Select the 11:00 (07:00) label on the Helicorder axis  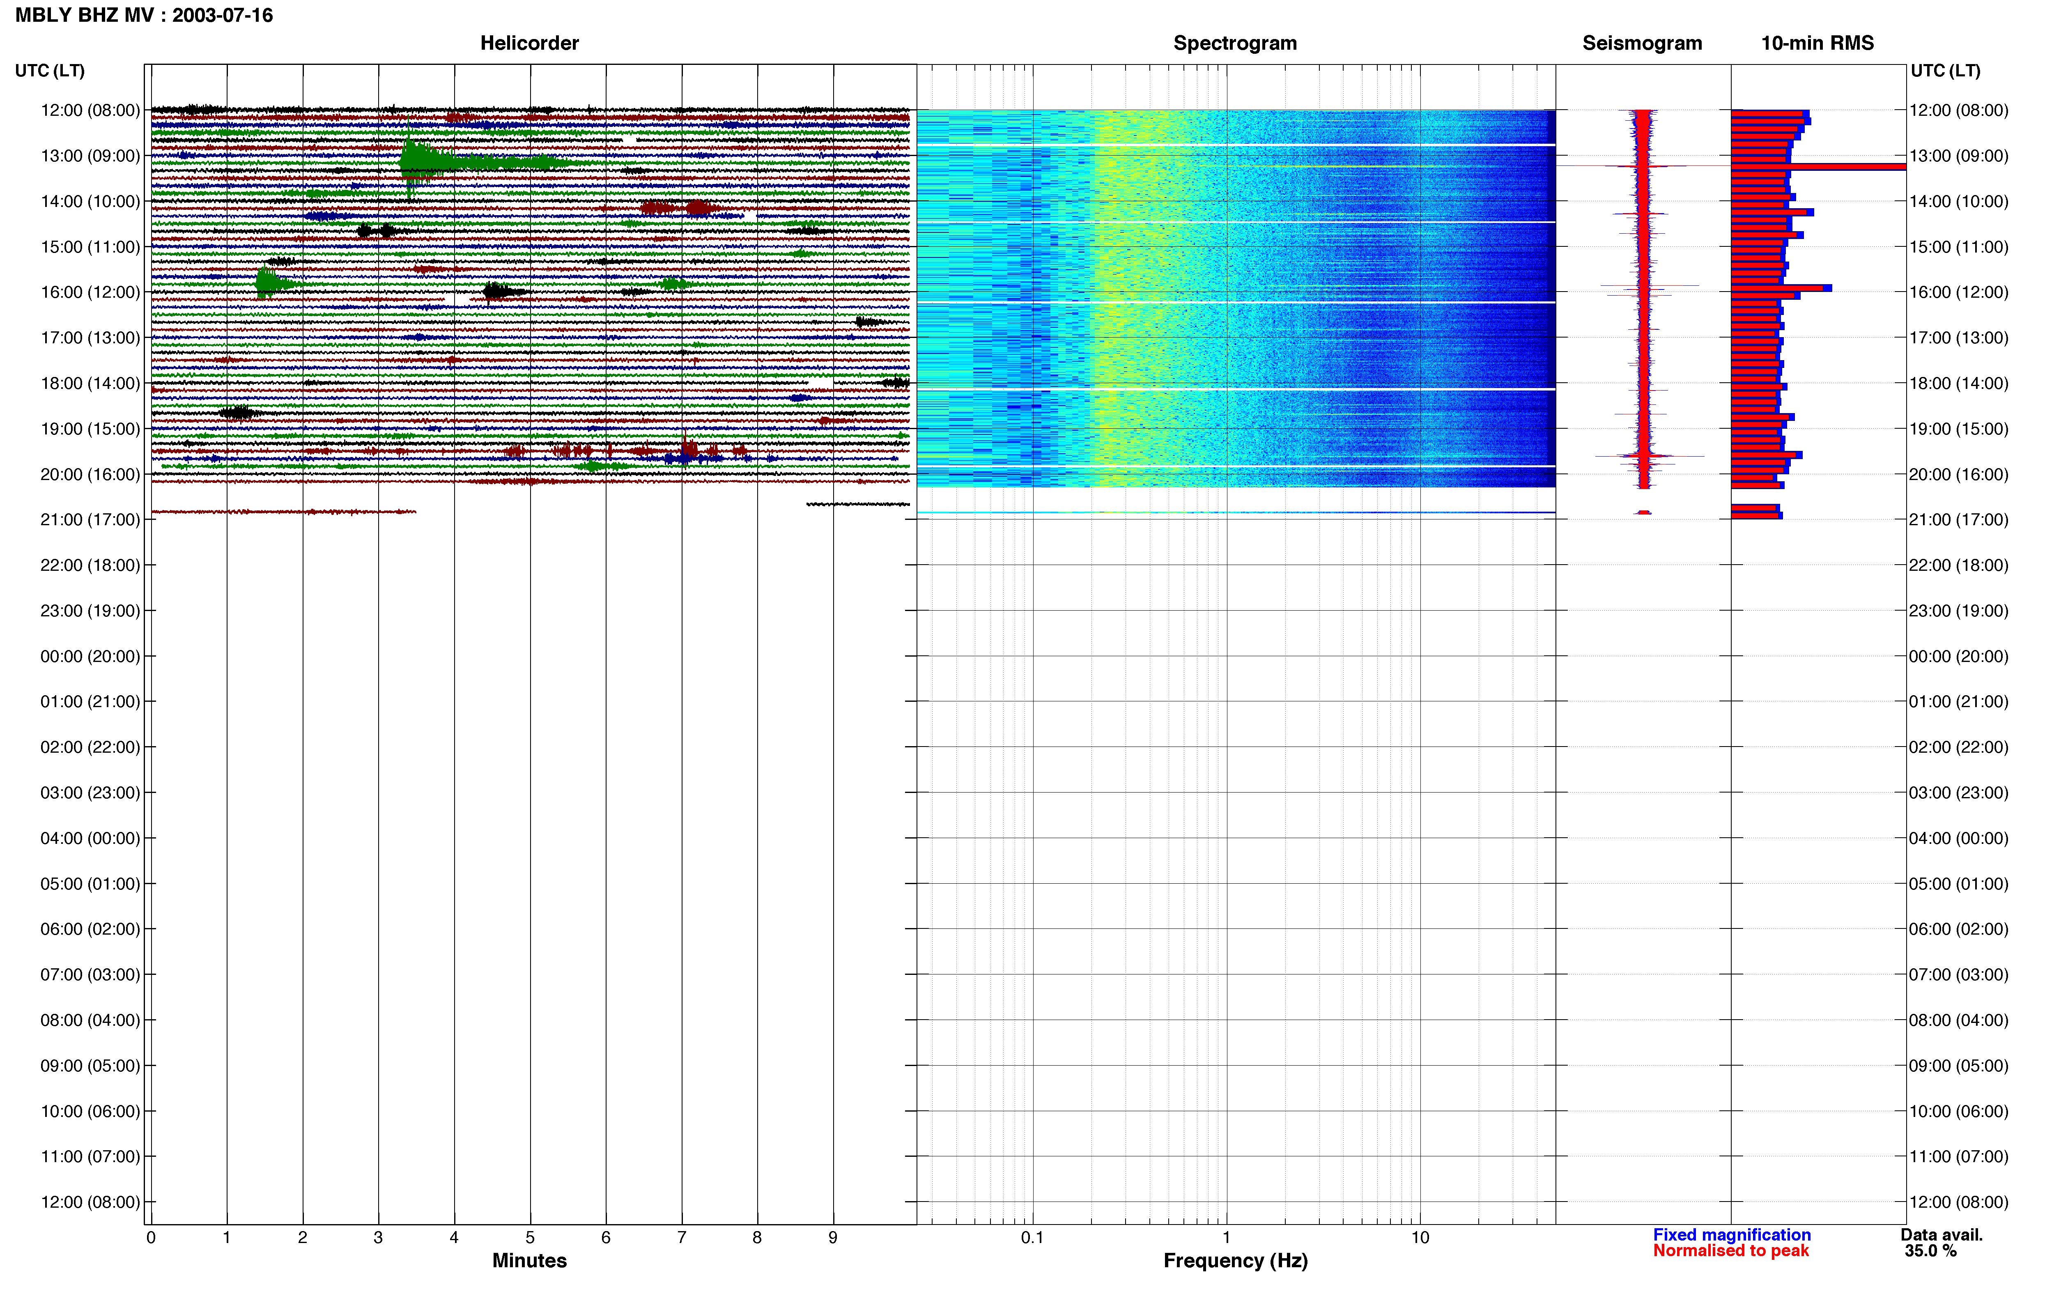(x=90, y=1157)
